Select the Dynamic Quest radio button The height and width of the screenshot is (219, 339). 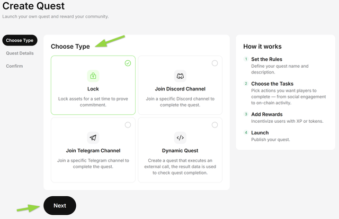pyautogui.click(x=215, y=125)
